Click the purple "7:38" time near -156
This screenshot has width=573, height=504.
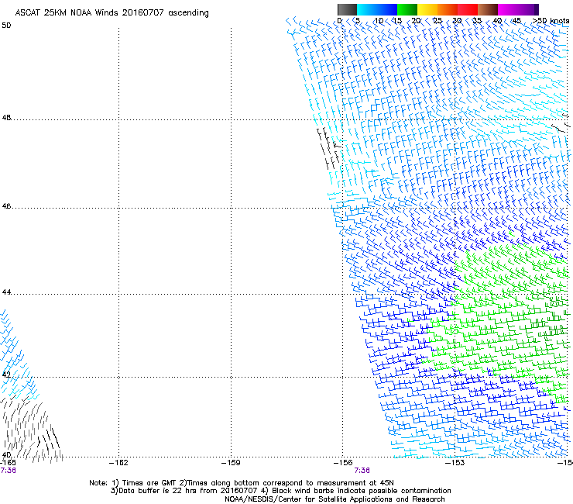(x=362, y=471)
